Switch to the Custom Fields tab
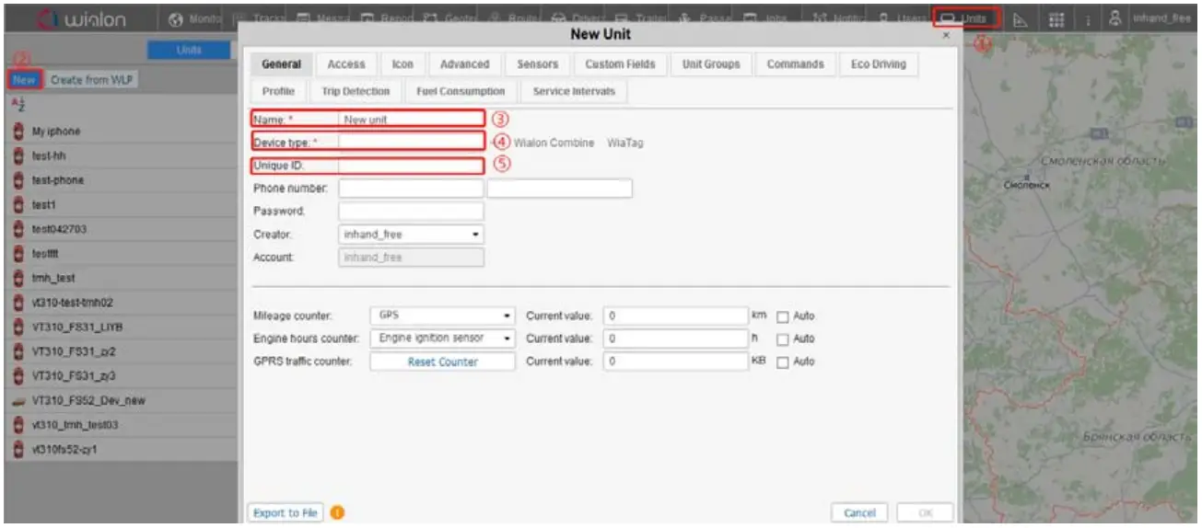 coord(620,64)
